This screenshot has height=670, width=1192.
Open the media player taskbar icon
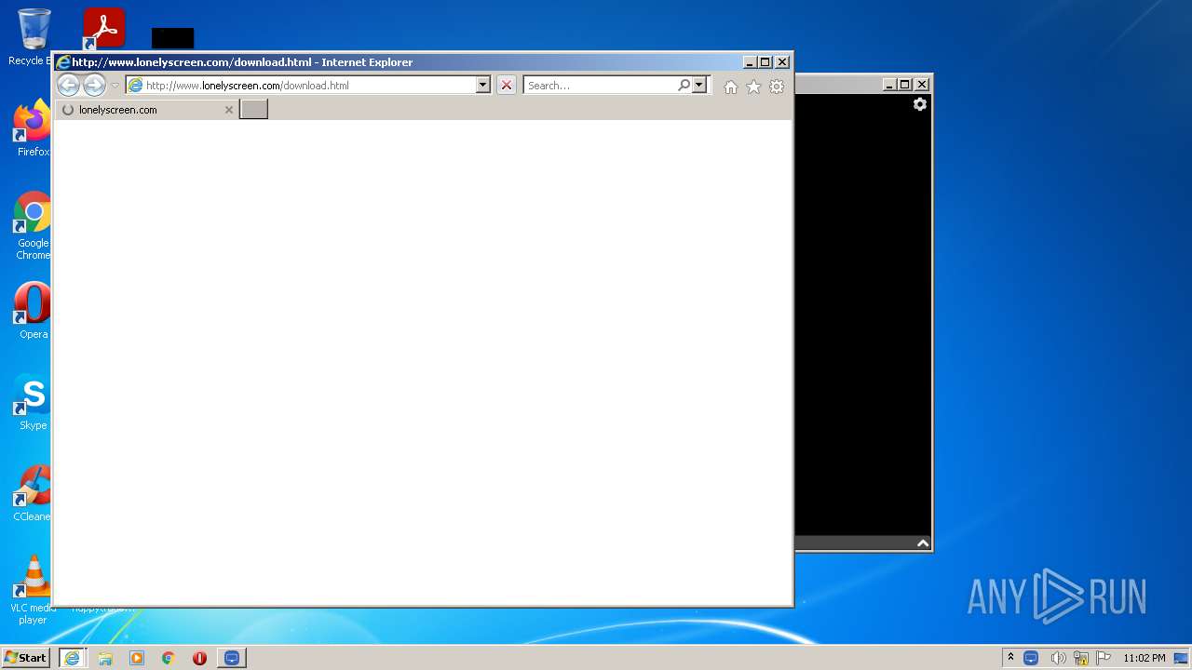(137, 658)
